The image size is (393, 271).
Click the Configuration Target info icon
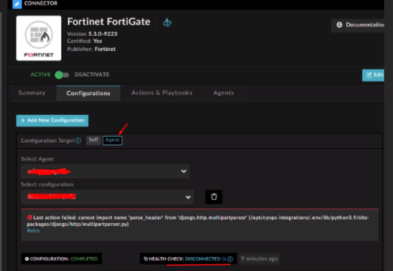pyautogui.click(x=78, y=140)
